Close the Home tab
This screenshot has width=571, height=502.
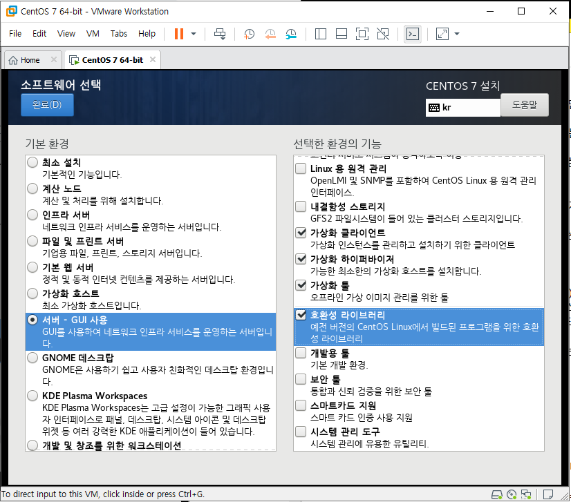(53, 59)
